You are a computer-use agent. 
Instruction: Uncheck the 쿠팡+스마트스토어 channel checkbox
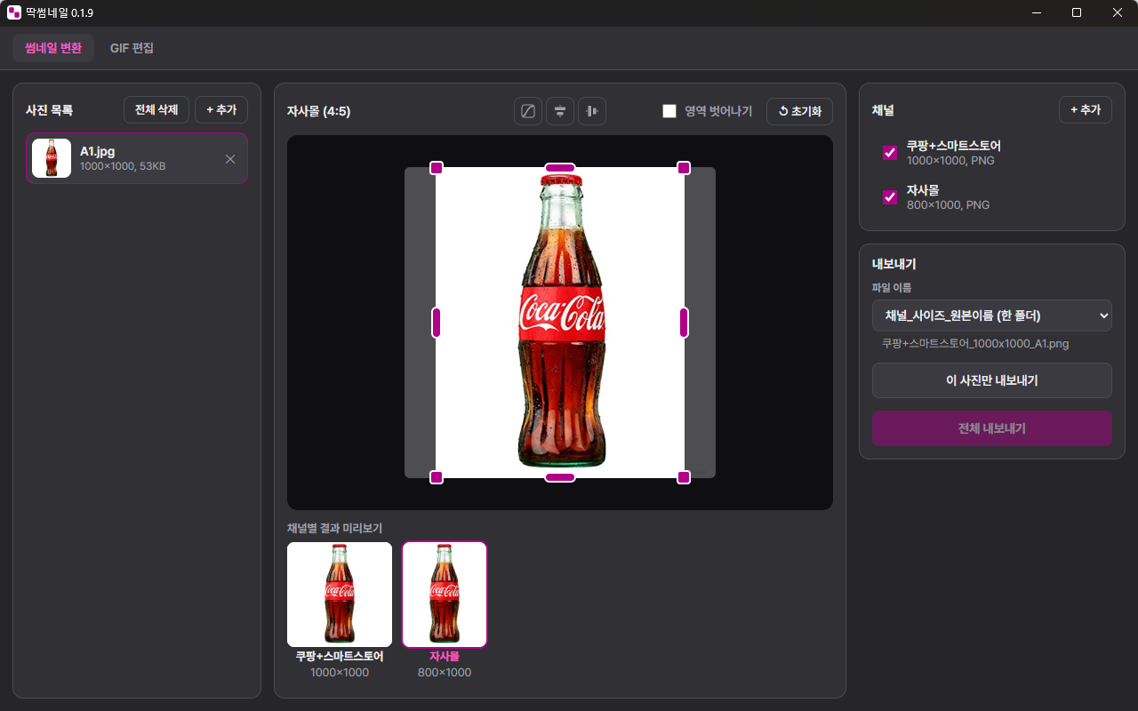(x=890, y=153)
